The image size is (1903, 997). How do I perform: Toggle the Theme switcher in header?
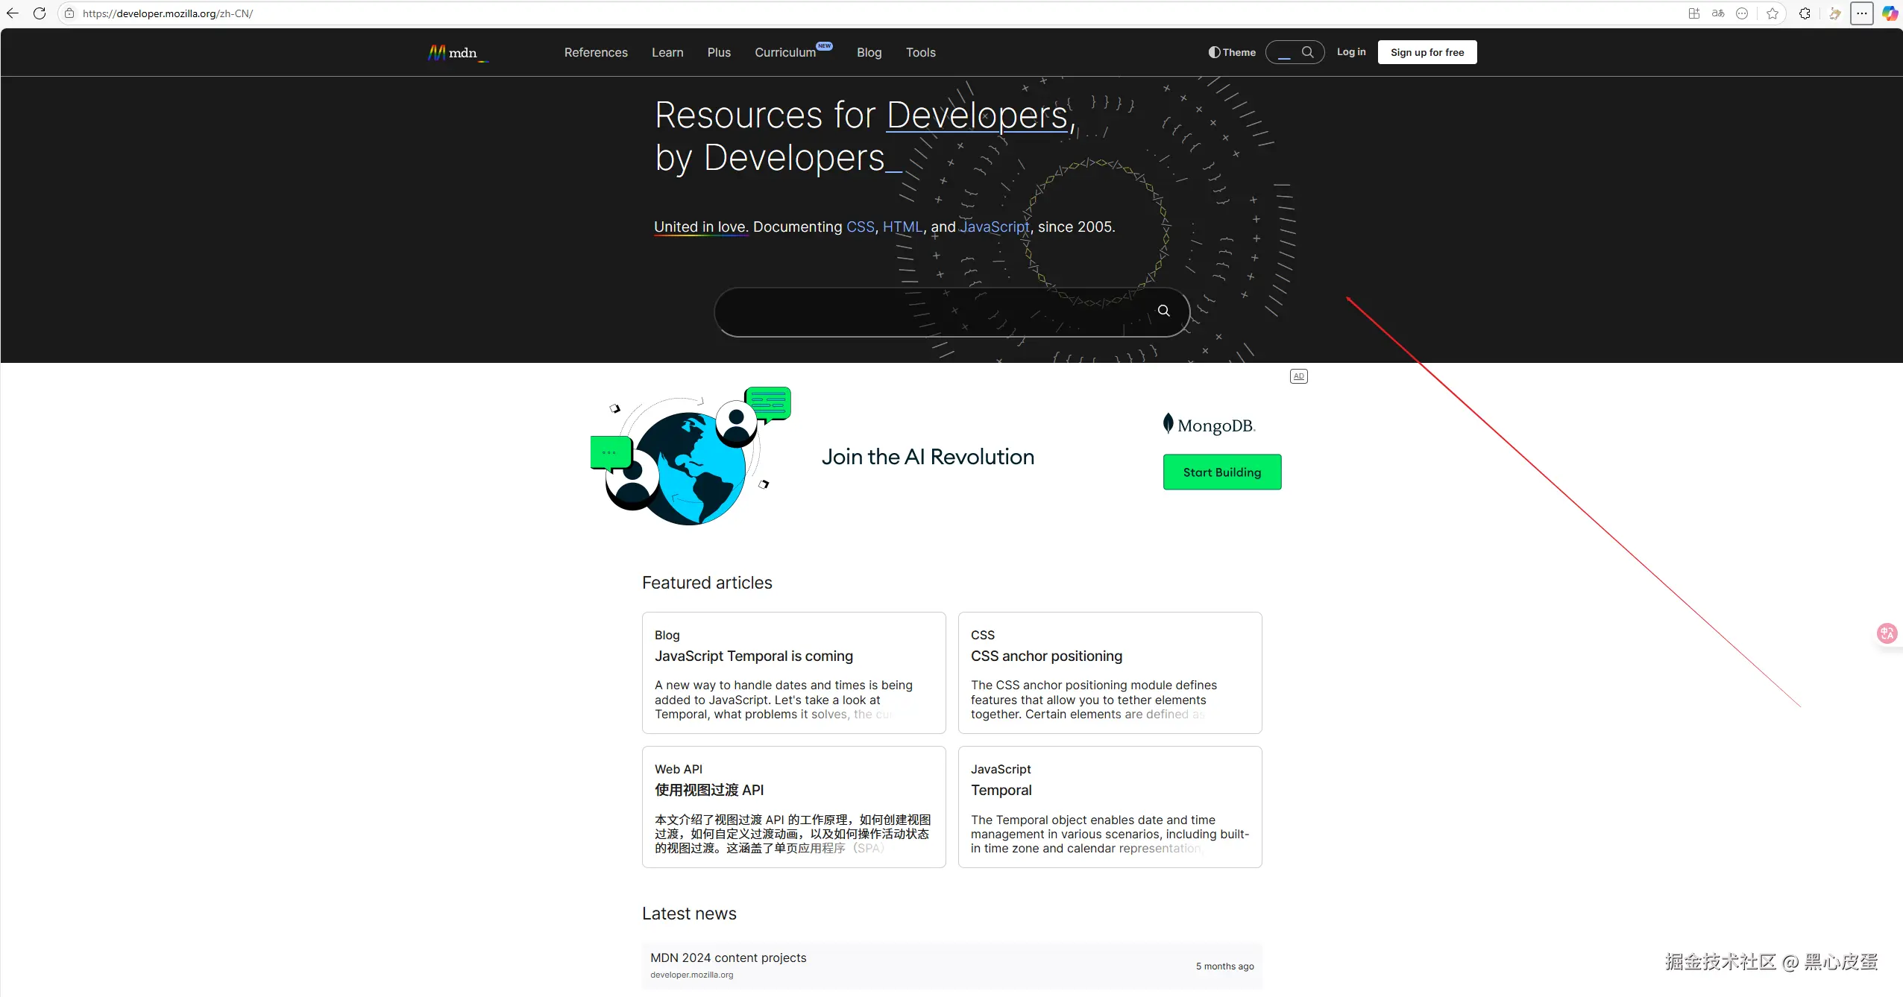click(1232, 52)
